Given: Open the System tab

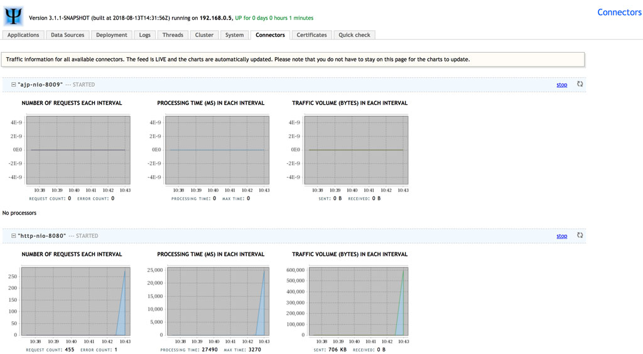Looking at the screenshot, I should [234, 35].
